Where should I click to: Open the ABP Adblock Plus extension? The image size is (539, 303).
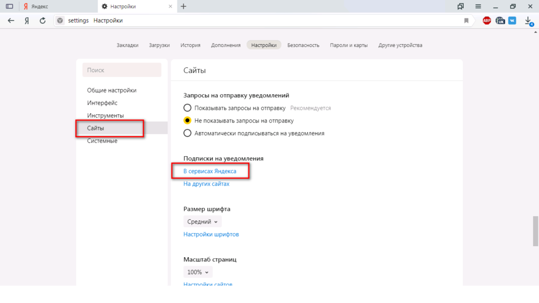click(x=487, y=21)
